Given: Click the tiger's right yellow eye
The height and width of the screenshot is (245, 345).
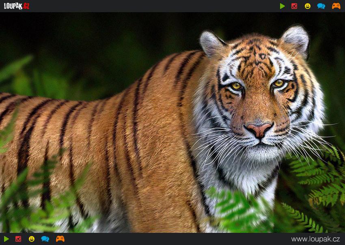Looking at the screenshot, I should click(278, 83).
